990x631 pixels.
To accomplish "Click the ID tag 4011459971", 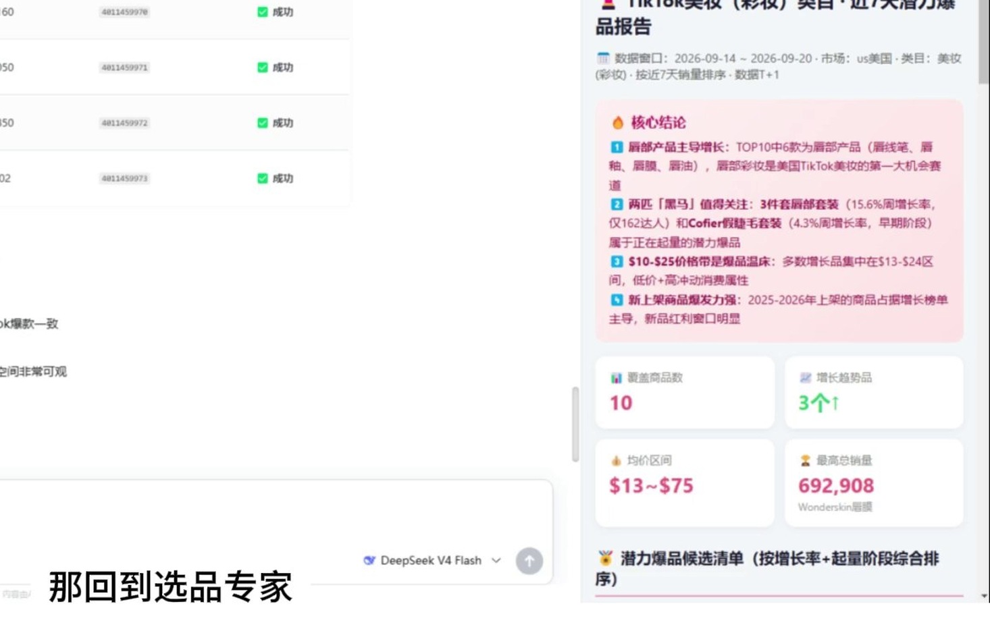I will [124, 67].
